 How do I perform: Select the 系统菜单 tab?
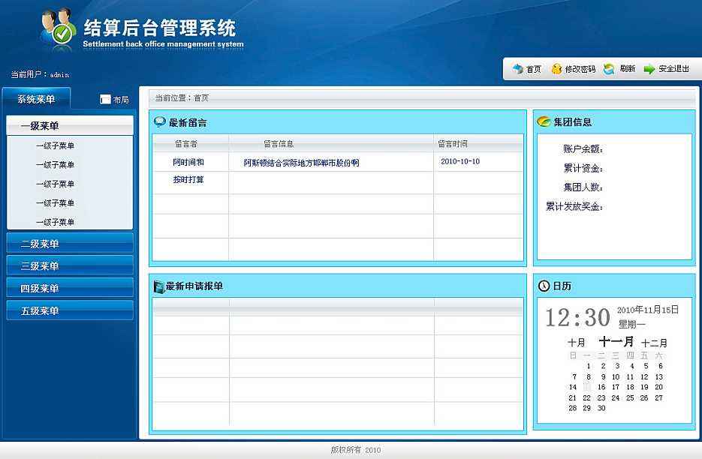tap(36, 99)
